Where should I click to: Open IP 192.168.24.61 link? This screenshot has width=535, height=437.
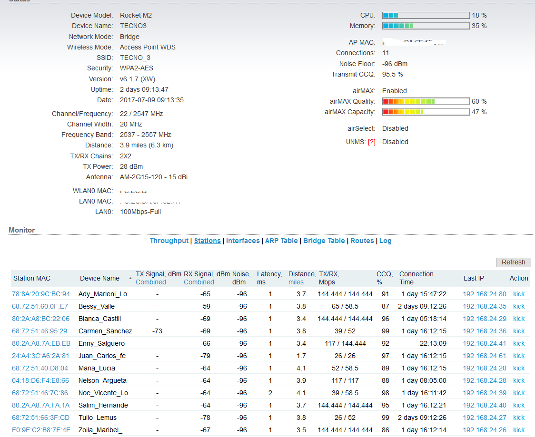tap(485, 356)
